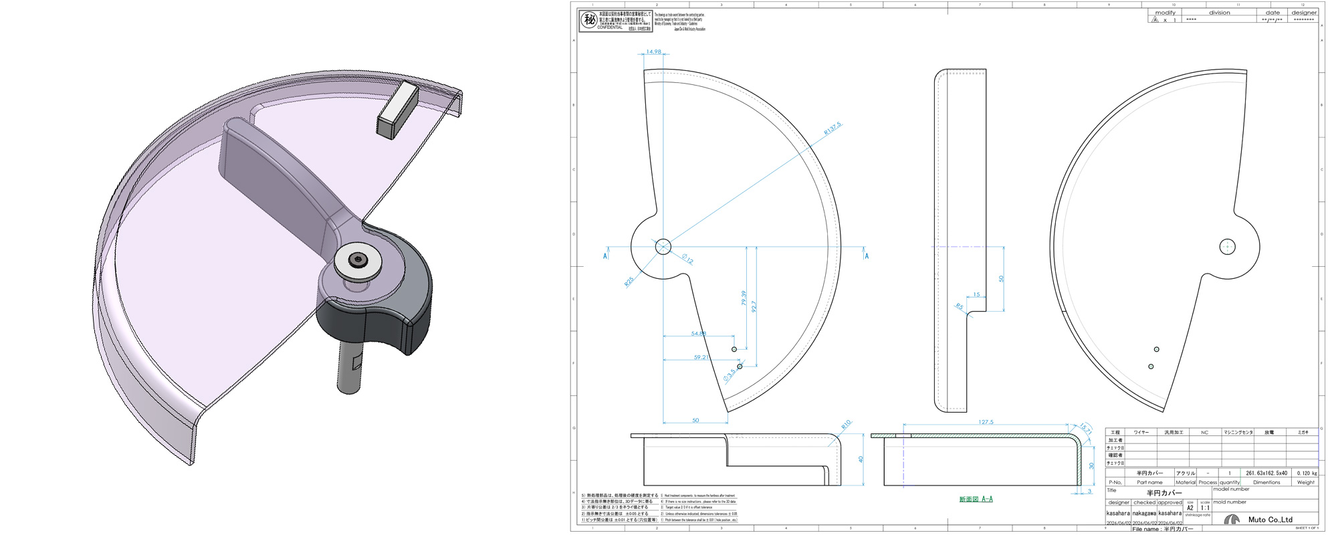Select the Material label cell
This screenshot has height=535, width=1328.
(1186, 482)
